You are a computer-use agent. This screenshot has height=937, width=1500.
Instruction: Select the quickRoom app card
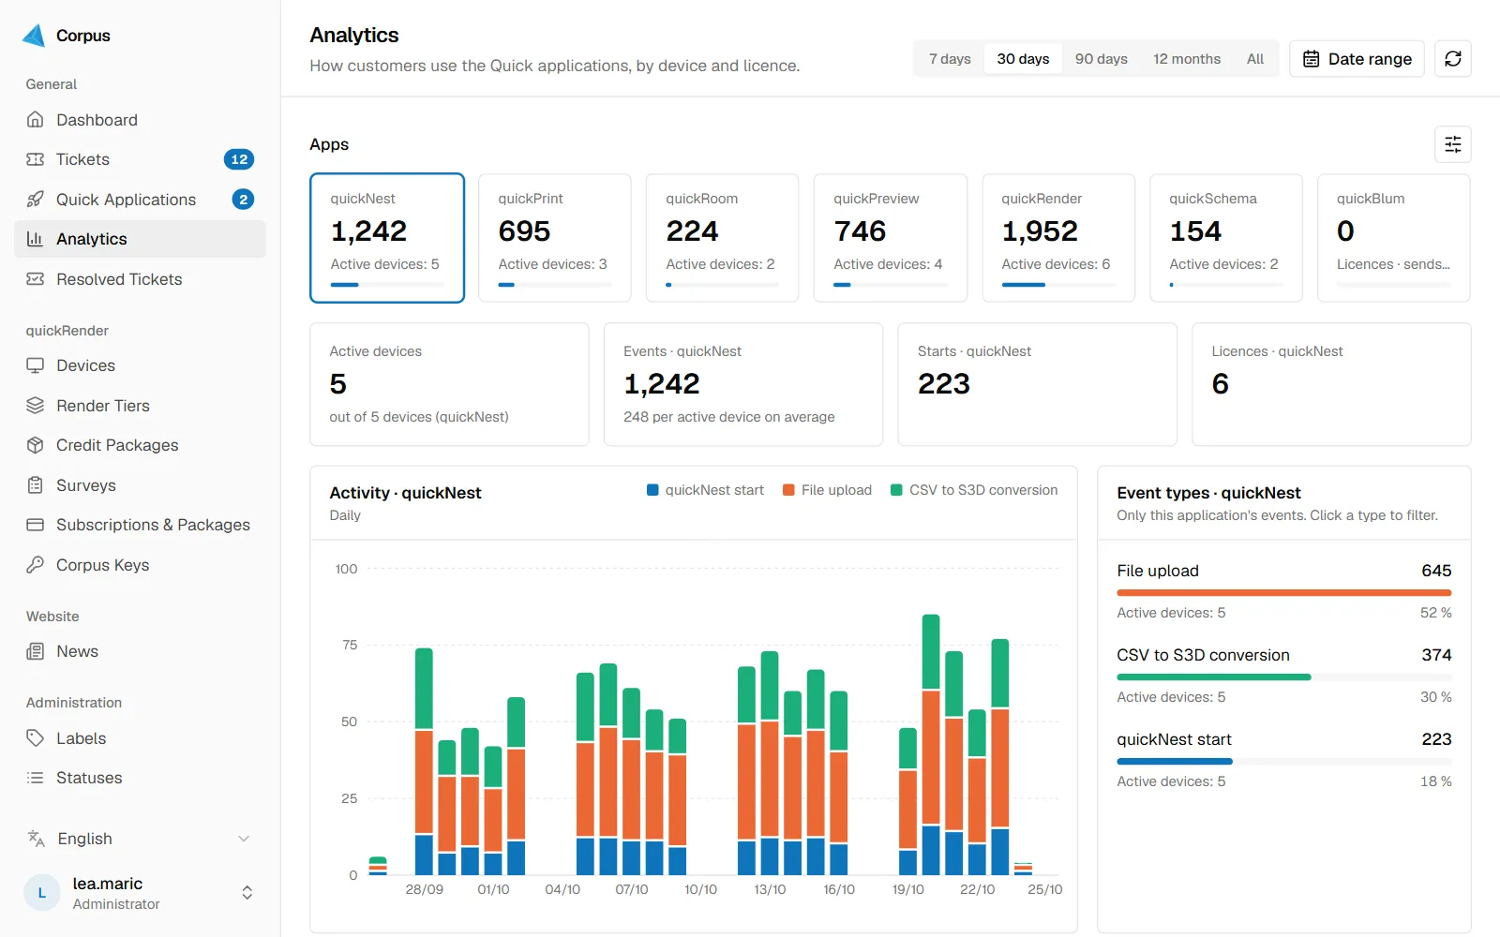[723, 238]
